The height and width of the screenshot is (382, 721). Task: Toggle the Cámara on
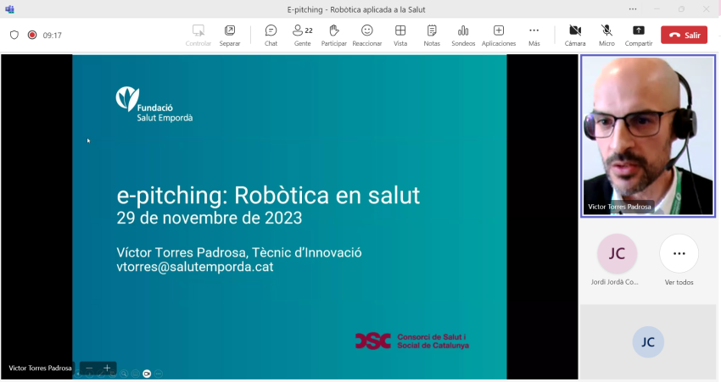(575, 35)
